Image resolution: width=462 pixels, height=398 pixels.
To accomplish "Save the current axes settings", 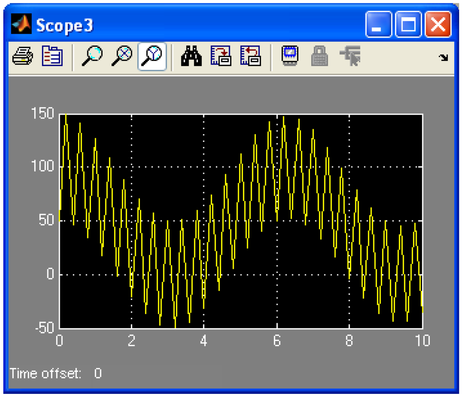I will pos(221,57).
